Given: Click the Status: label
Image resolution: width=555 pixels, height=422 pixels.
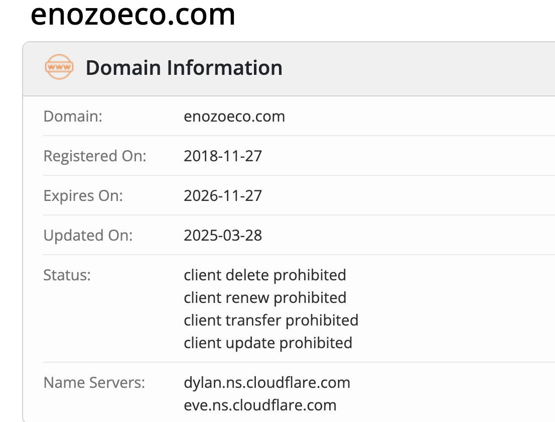Looking at the screenshot, I should point(67,275).
